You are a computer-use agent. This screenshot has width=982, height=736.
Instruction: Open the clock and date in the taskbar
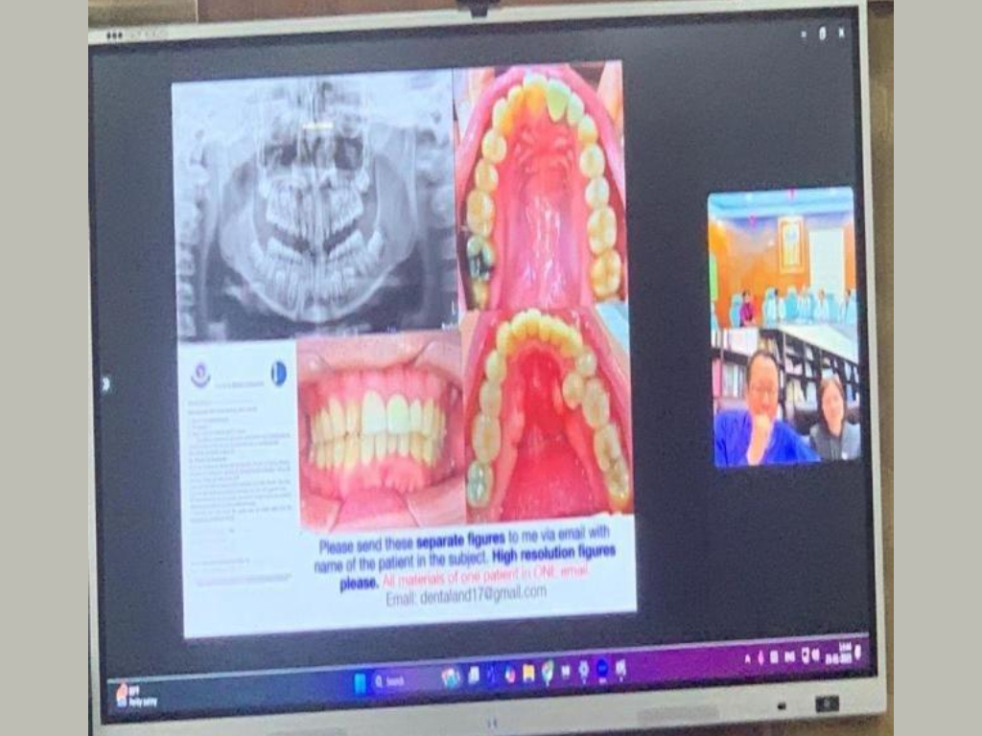tap(845, 652)
